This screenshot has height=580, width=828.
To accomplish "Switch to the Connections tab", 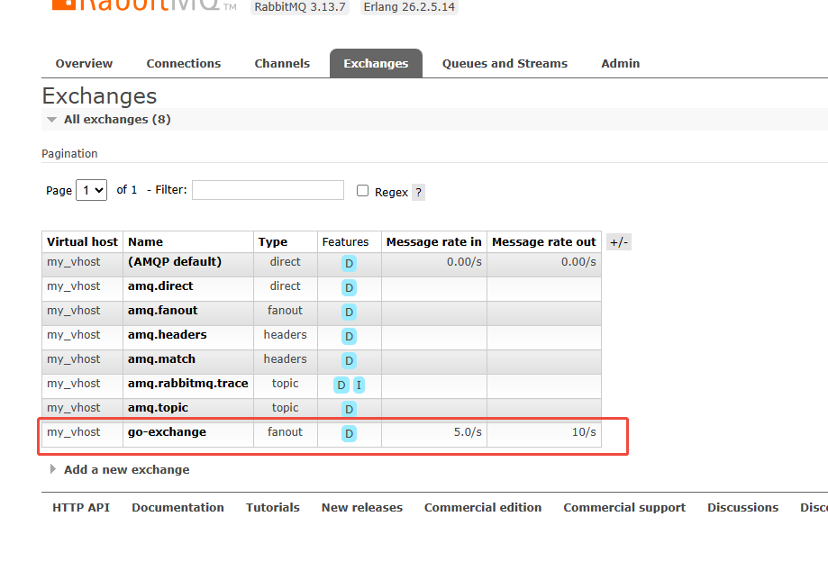I will [183, 63].
